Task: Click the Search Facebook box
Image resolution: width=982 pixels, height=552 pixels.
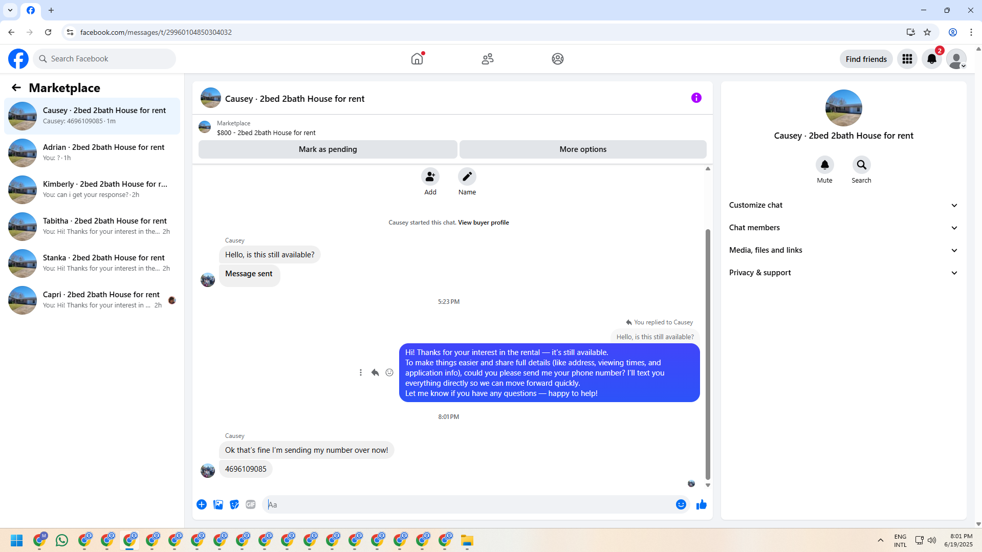Action: (105, 59)
